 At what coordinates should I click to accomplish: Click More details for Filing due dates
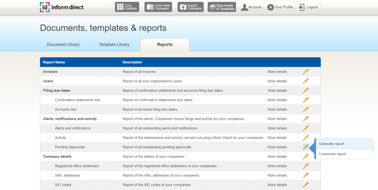point(277,91)
